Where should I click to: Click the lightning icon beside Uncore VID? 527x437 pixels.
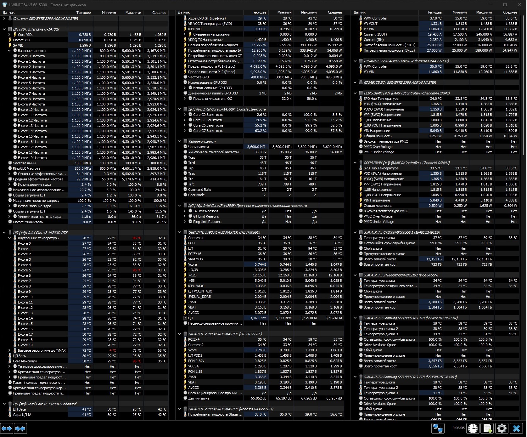[10, 40]
